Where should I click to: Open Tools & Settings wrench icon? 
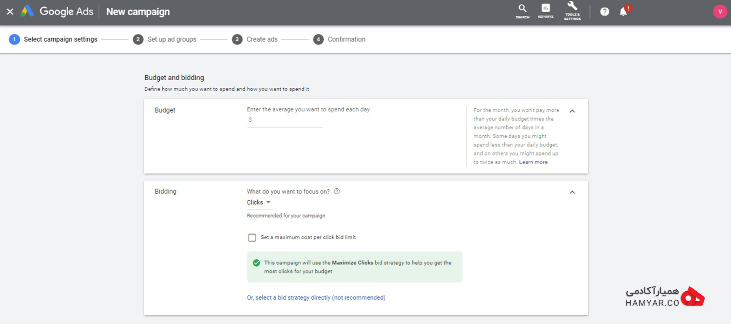click(572, 11)
